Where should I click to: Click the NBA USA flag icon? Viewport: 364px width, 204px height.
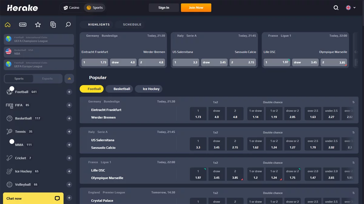tap(8, 52)
